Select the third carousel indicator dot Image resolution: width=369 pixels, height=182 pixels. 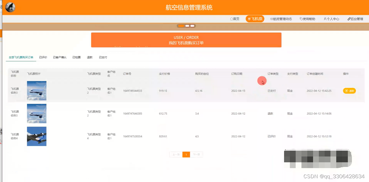point(192,26)
